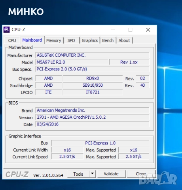This screenshot has height=190, width=182.
Task: Click southbridge revision value 40
Action: click(142, 85)
